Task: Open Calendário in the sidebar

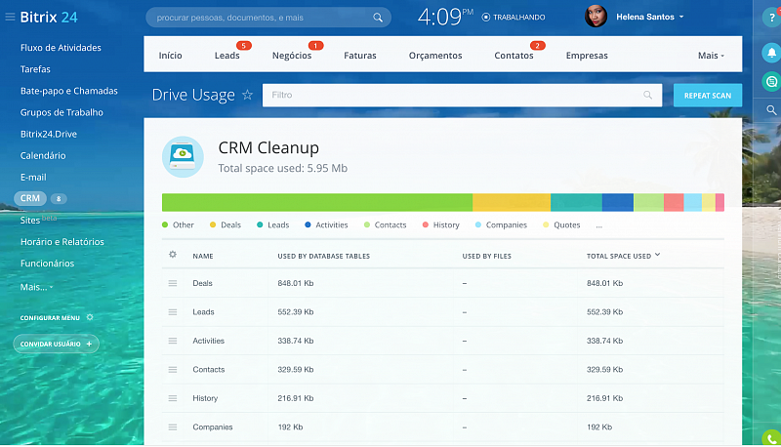Action: (43, 156)
